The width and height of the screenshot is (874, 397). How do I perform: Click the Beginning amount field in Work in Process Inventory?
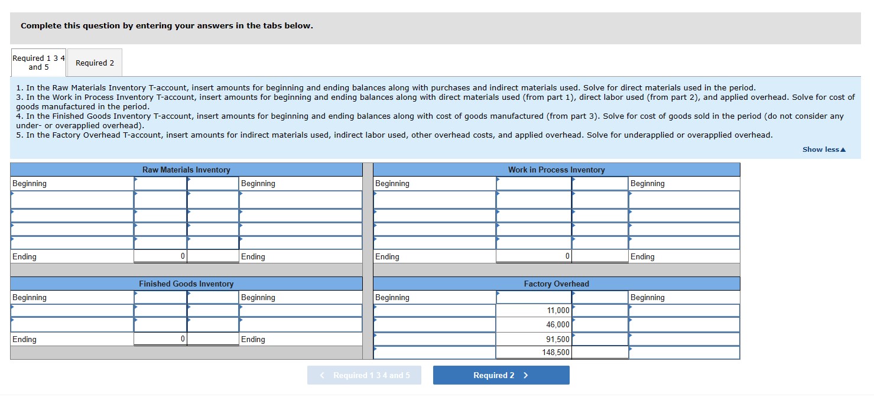click(x=532, y=183)
